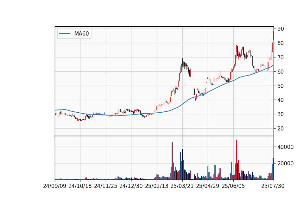The height and width of the screenshot is (219, 304).
Task: Select the 25/04/29 date label
Action: coord(208,186)
